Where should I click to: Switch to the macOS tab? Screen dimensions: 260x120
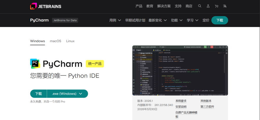tap(55, 41)
